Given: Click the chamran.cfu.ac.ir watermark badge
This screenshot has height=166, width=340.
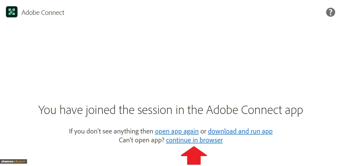Looking at the screenshot, I should 14,162.
